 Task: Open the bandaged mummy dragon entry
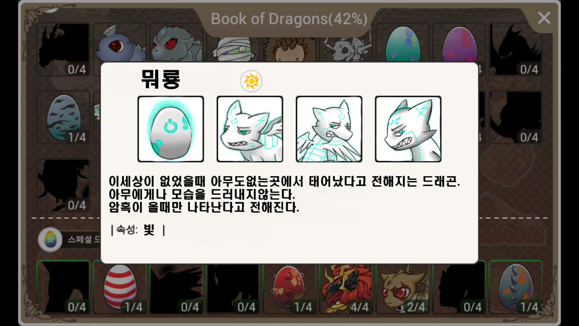pos(232,48)
